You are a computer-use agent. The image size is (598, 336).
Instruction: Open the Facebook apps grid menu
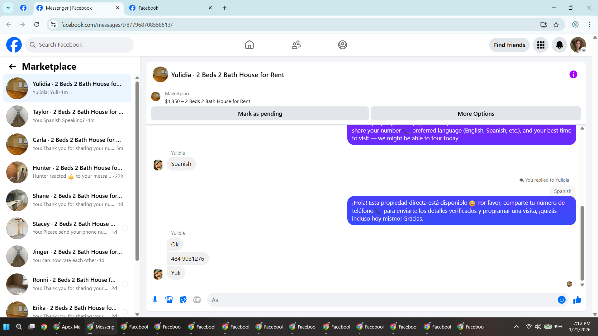541,45
